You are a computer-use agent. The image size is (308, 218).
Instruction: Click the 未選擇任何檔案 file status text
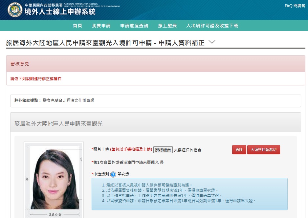[187, 150]
